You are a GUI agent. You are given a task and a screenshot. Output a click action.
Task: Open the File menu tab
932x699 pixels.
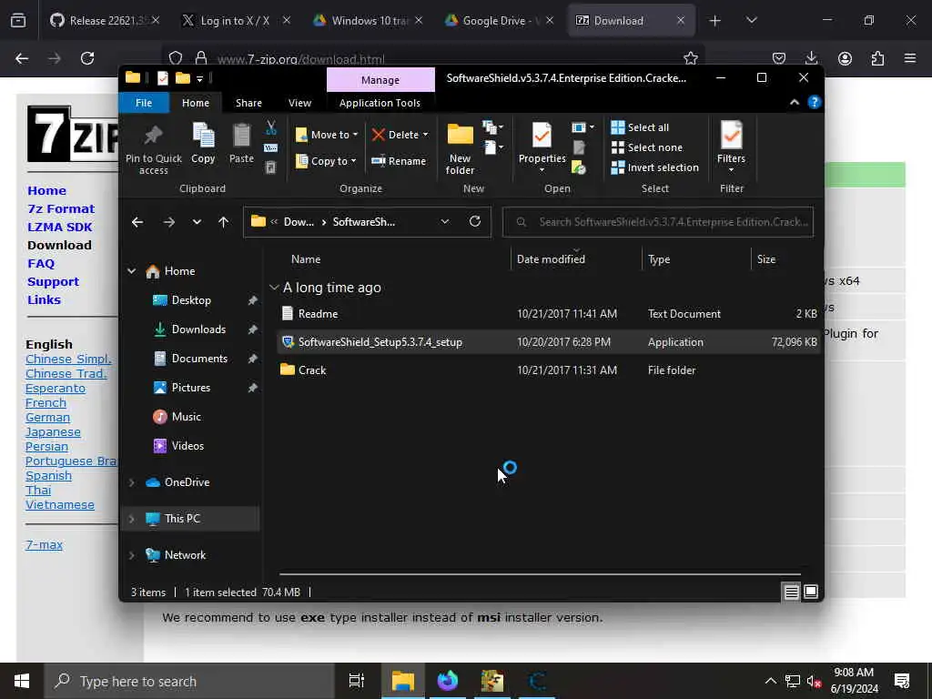(x=144, y=103)
